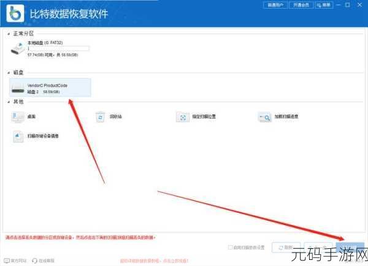Click the refresh (刷新) button
Screen dimensions: 368x266
point(286,247)
